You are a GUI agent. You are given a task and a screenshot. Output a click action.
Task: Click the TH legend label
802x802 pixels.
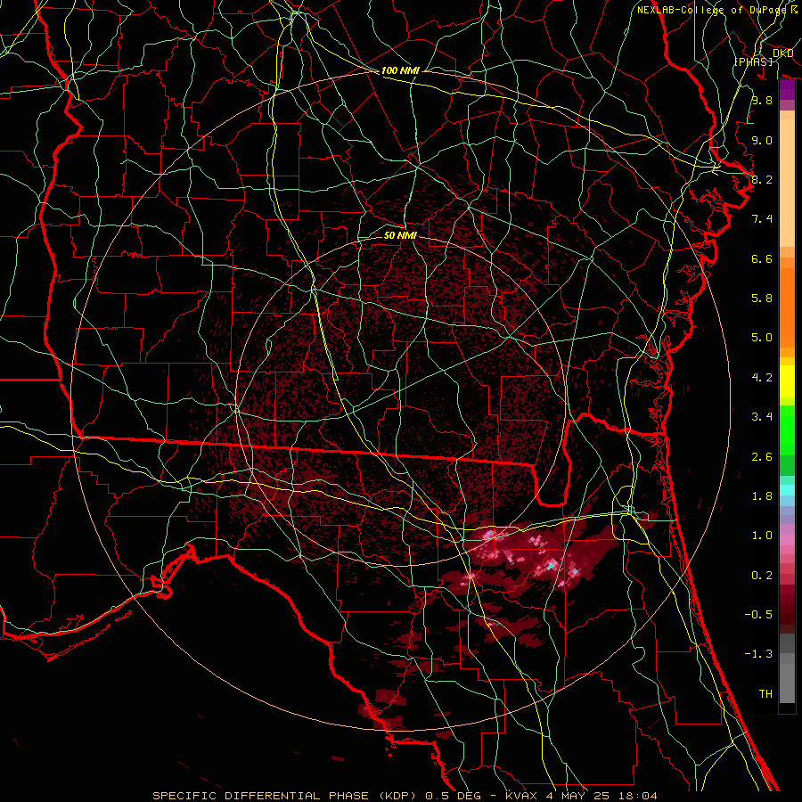pyautogui.click(x=765, y=694)
